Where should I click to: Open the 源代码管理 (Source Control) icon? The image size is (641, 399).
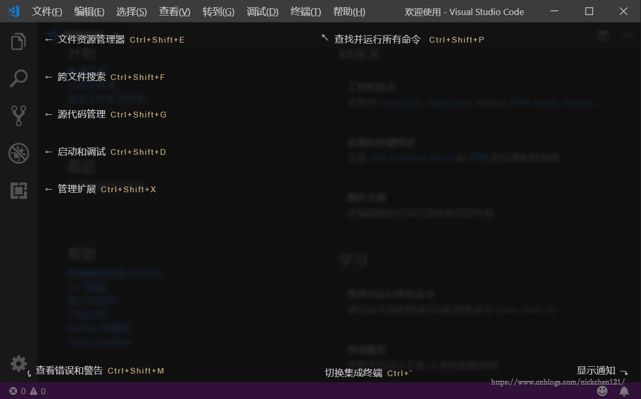click(19, 115)
